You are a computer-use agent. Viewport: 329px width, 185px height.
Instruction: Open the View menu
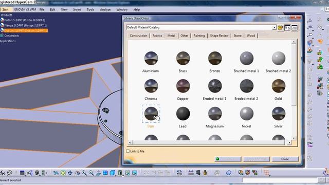(x=64, y=10)
